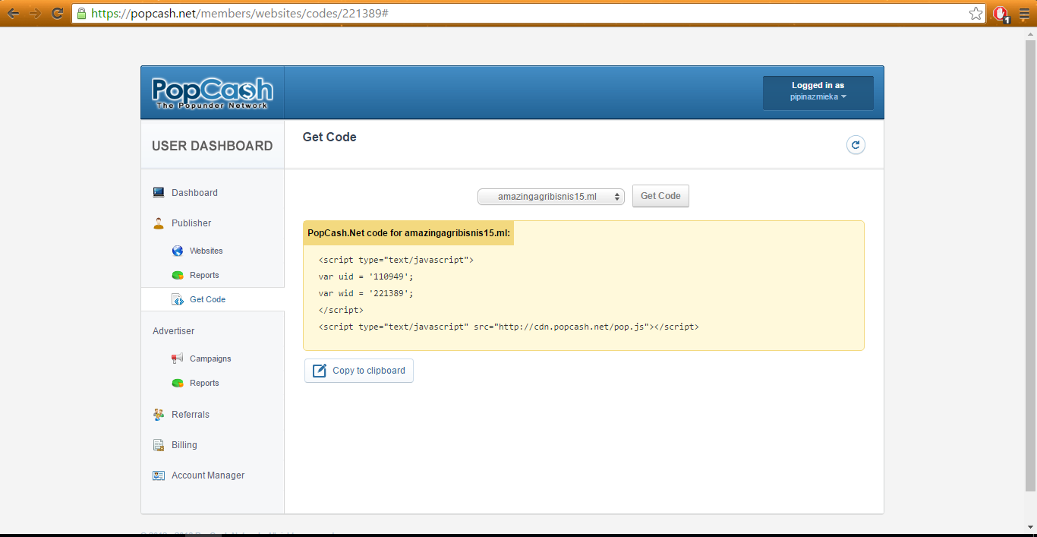Open Campaigns under Advertiser
Screen dimensions: 1037x537
click(x=210, y=359)
